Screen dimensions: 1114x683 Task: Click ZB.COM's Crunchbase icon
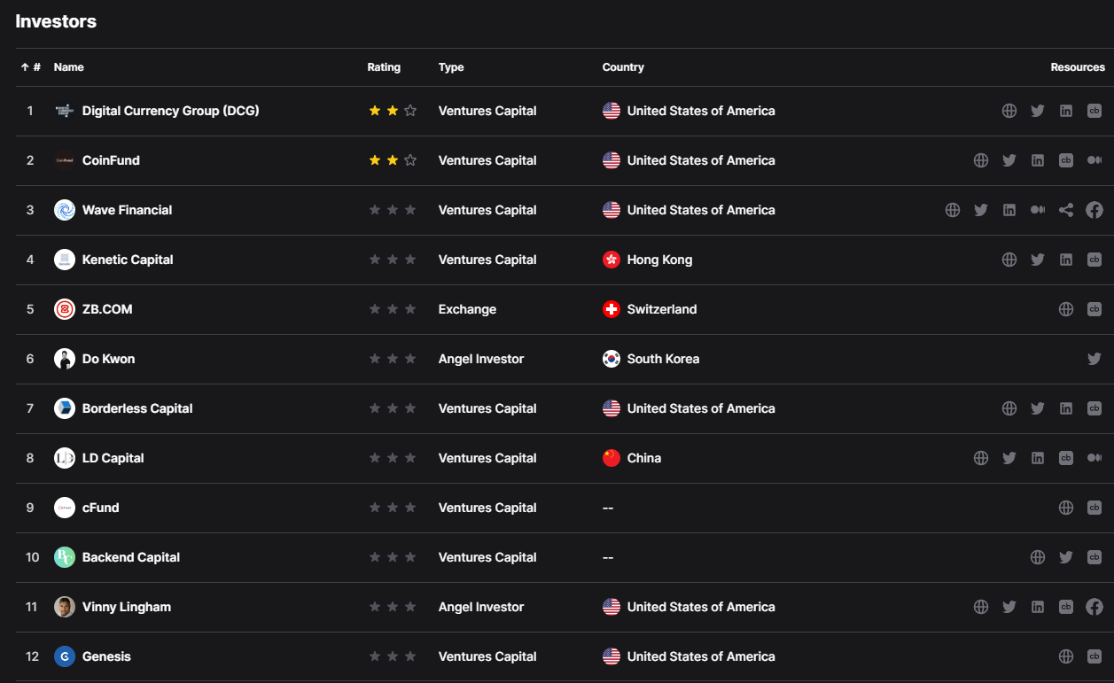pyautogui.click(x=1095, y=309)
